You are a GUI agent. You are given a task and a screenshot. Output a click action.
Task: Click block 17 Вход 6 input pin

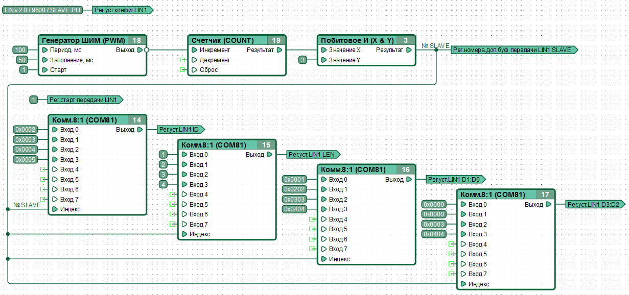[x=463, y=264]
